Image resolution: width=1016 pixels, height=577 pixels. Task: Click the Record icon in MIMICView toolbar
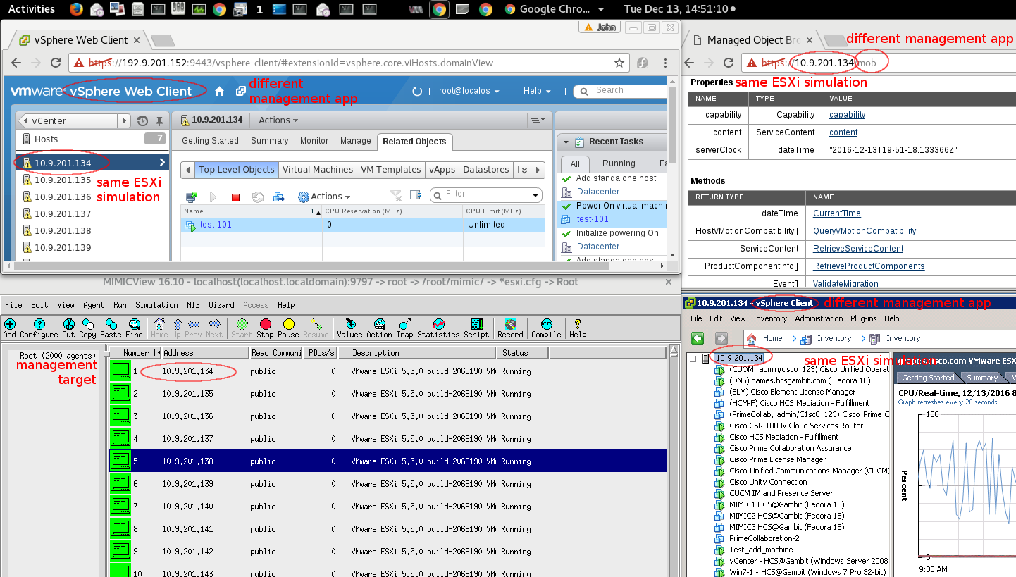(x=510, y=325)
